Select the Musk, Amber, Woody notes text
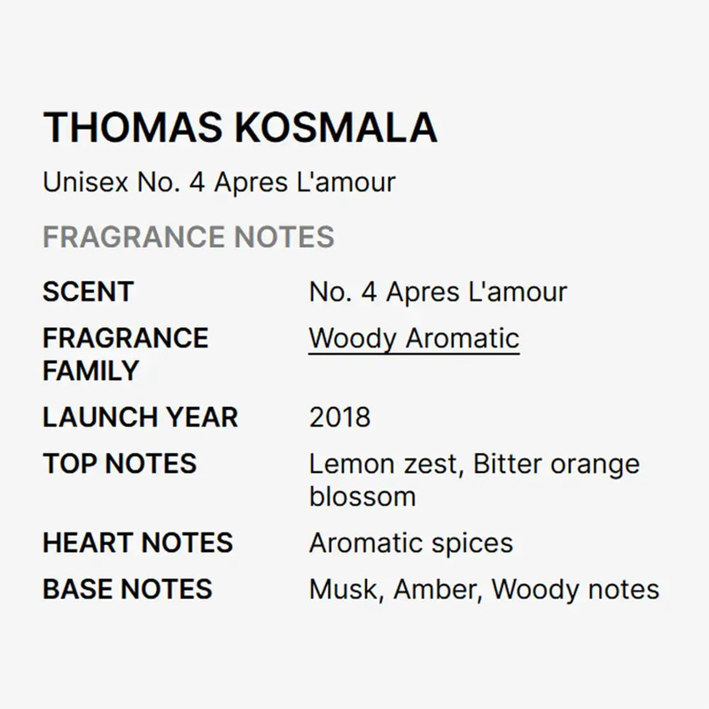709x709 pixels. coord(484,589)
